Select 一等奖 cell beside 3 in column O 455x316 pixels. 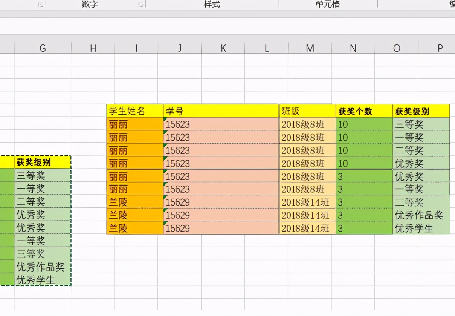pyautogui.click(x=421, y=189)
